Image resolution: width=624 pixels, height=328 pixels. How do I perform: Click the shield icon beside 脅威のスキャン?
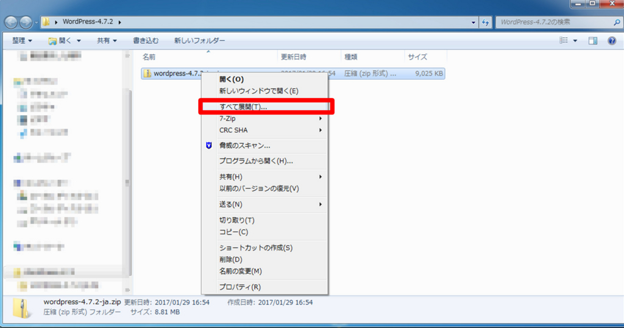(209, 146)
